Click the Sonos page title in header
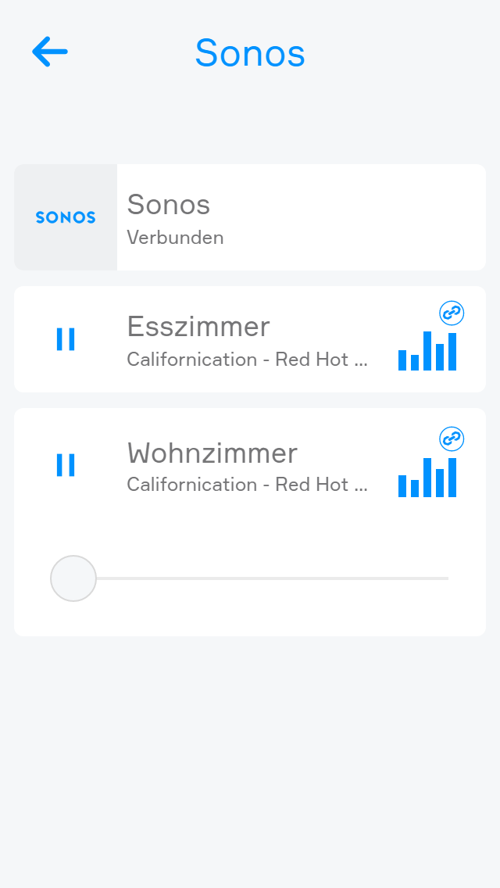The height and width of the screenshot is (888, 500). (250, 53)
